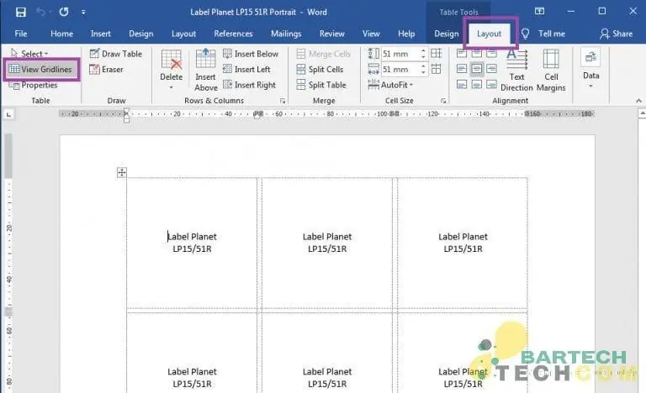The height and width of the screenshot is (393, 646).
Task: Select the Table Tools Layout tab
Action: point(489,34)
